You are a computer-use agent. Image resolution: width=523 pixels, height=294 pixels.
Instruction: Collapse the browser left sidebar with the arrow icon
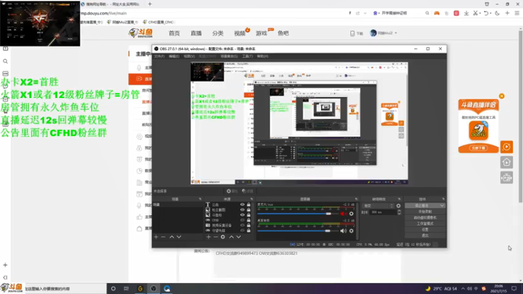point(5,277)
